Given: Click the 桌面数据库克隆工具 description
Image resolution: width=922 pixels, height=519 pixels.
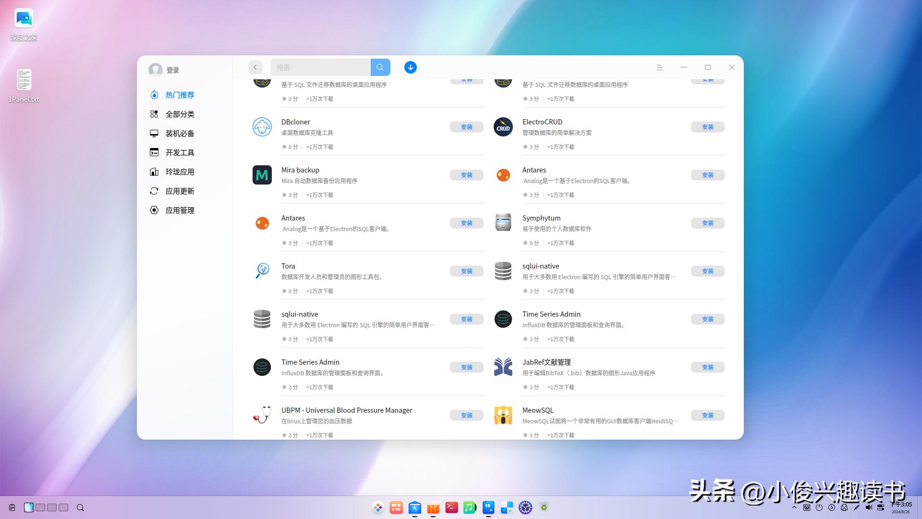Looking at the screenshot, I should click(x=307, y=133).
